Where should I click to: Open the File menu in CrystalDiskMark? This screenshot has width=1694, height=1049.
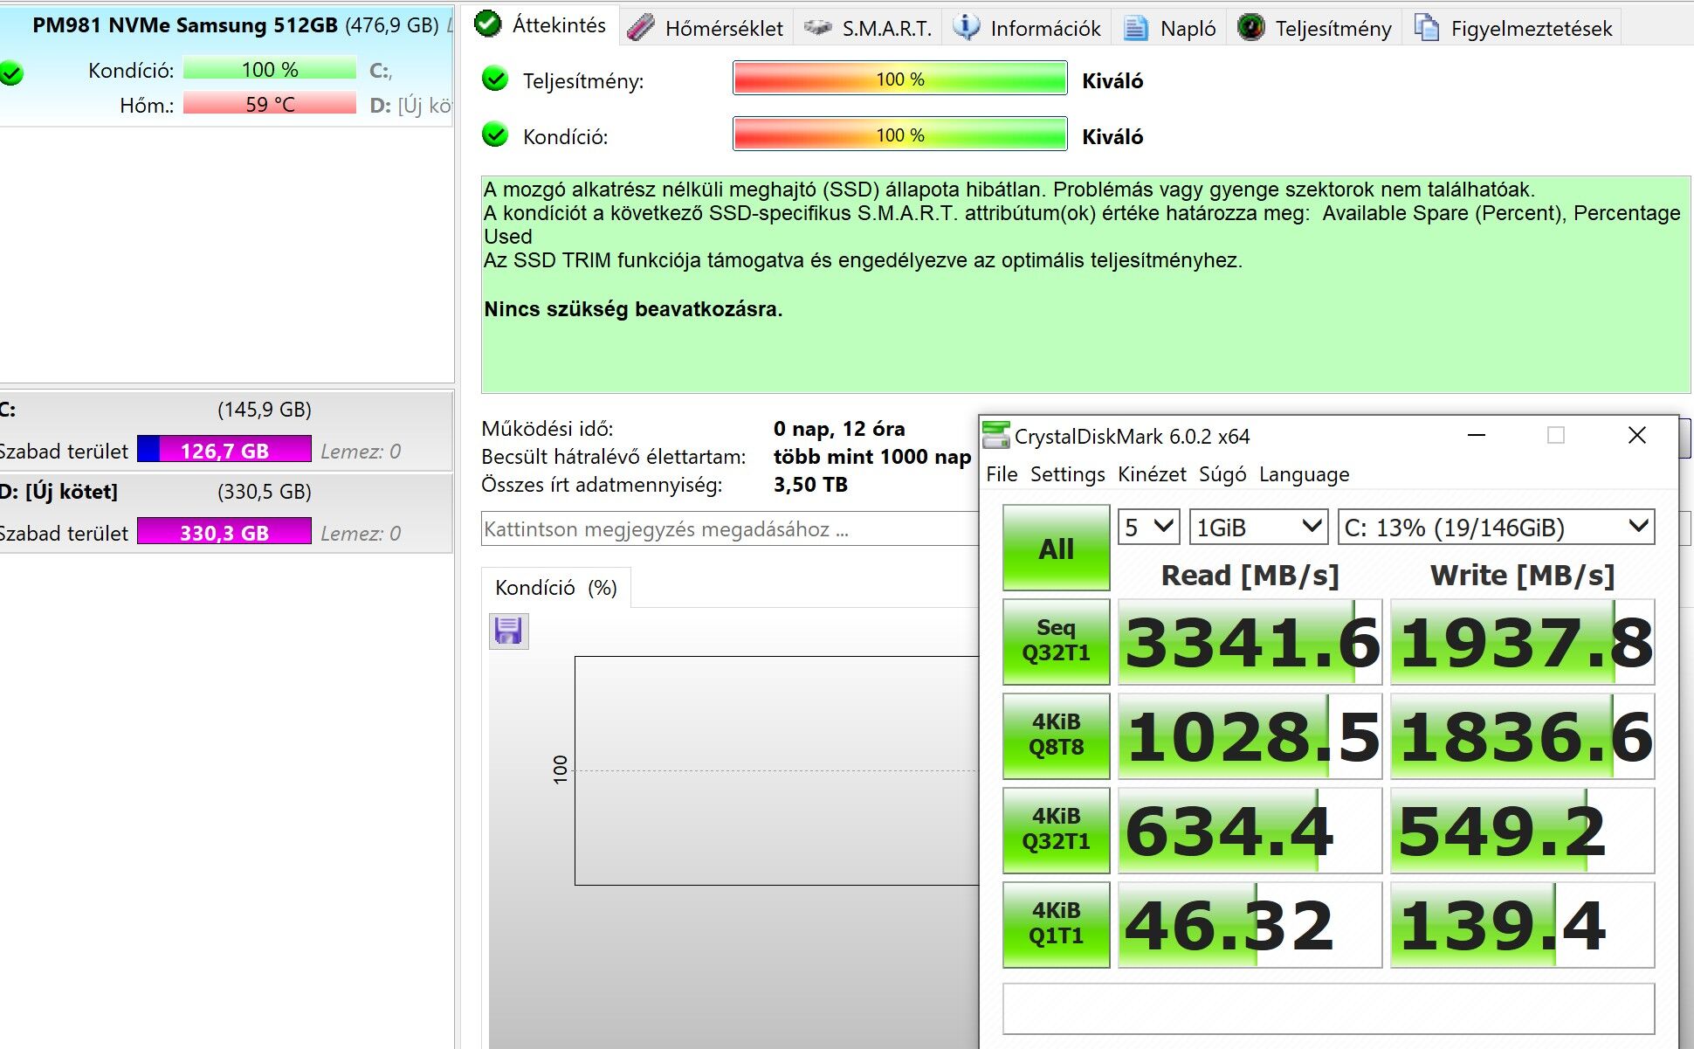coord(1002,474)
